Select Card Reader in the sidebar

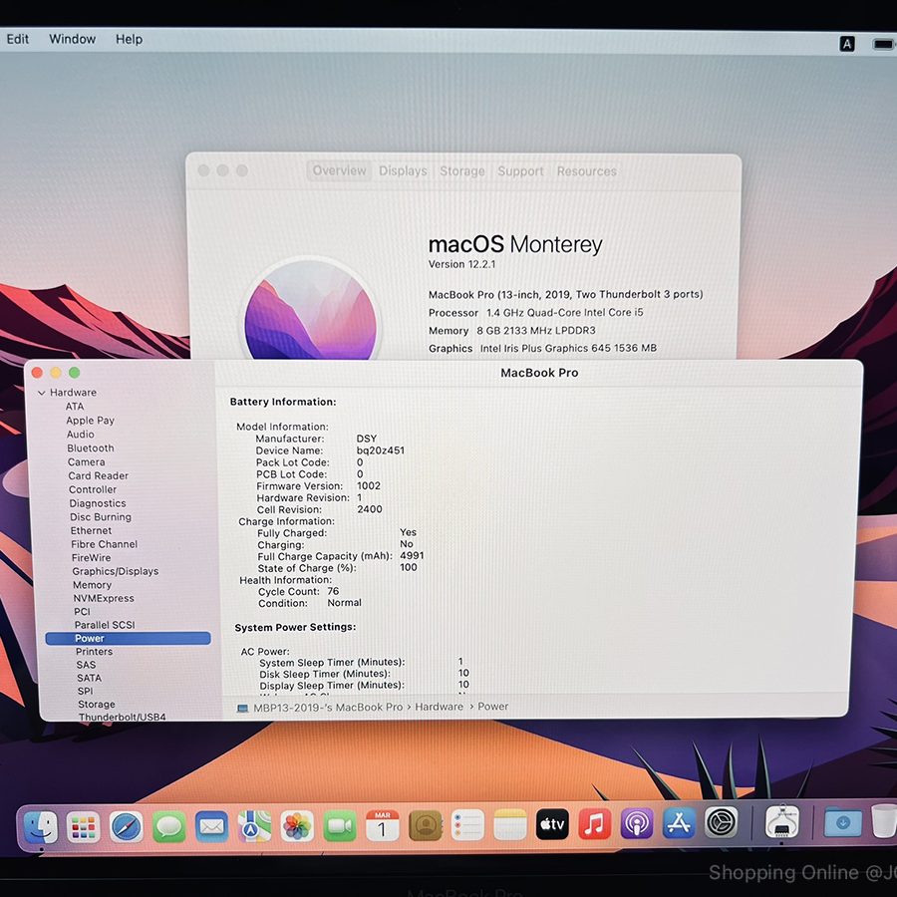pyautogui.click(x=98, y=475)
